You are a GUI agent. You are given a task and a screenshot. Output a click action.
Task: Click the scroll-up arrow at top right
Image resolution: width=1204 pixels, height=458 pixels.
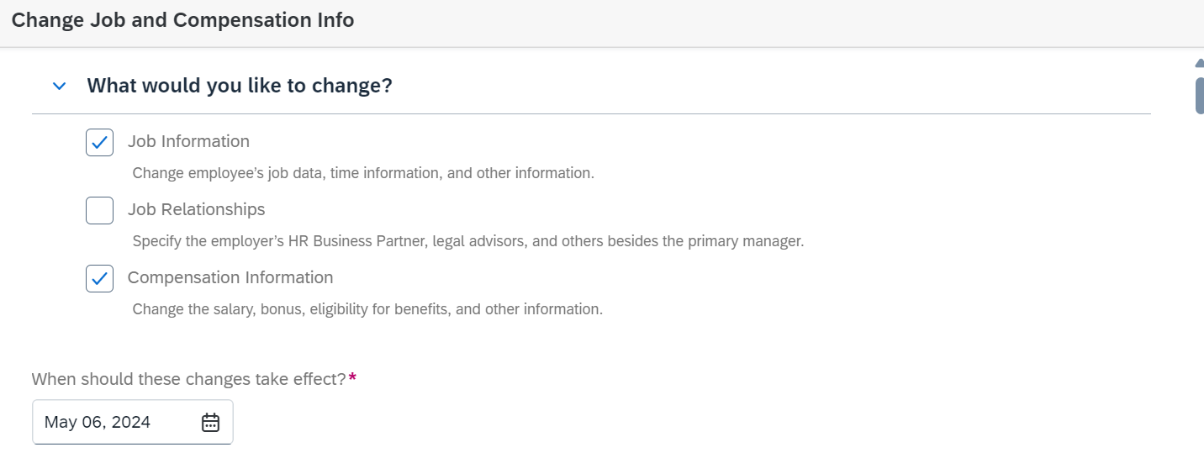click(1200, 61)
